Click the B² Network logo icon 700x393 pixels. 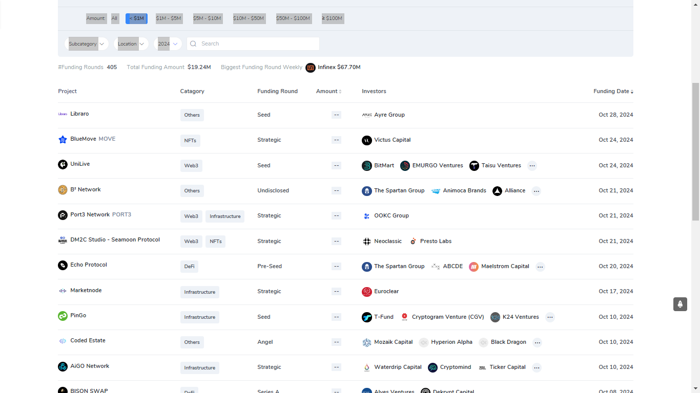click(x=63, y=190)
